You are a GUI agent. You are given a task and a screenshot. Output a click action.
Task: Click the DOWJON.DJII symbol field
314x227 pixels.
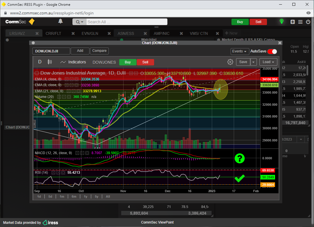(x=51, y=51)
